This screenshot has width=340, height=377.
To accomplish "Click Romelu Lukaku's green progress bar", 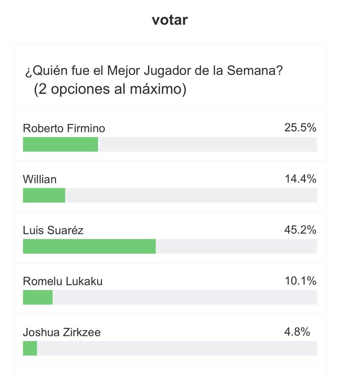I will tap(38, 297).
